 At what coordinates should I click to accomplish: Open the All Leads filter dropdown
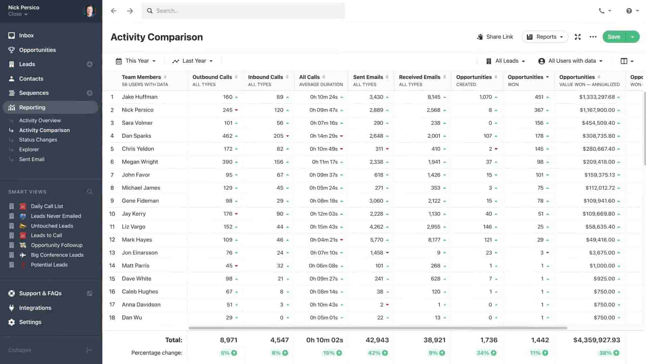(x=506, y=61)
